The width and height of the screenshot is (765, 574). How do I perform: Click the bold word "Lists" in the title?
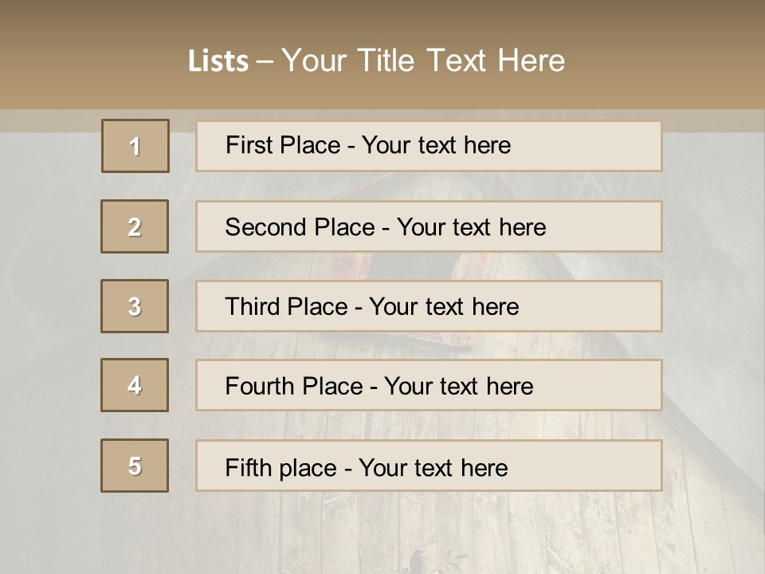tap(218, 61)
